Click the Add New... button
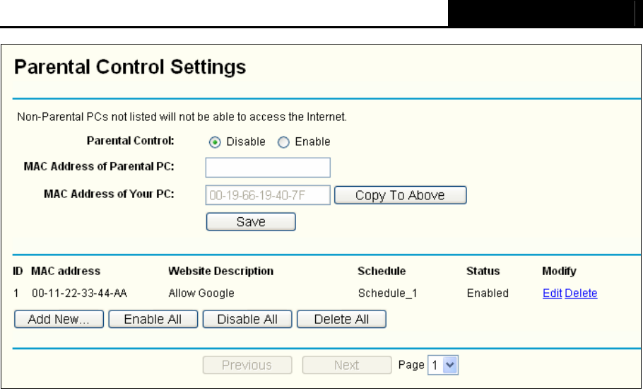This screenshot has width=643, height=389. click(x=59, y=319)
